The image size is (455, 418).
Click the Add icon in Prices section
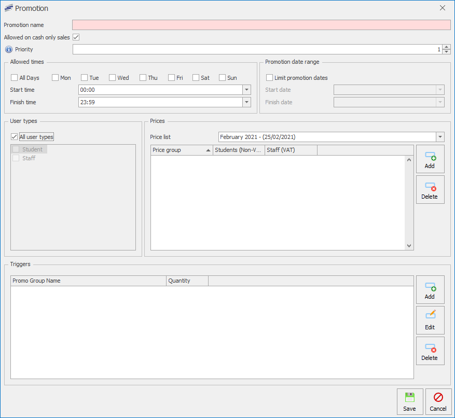430,156
